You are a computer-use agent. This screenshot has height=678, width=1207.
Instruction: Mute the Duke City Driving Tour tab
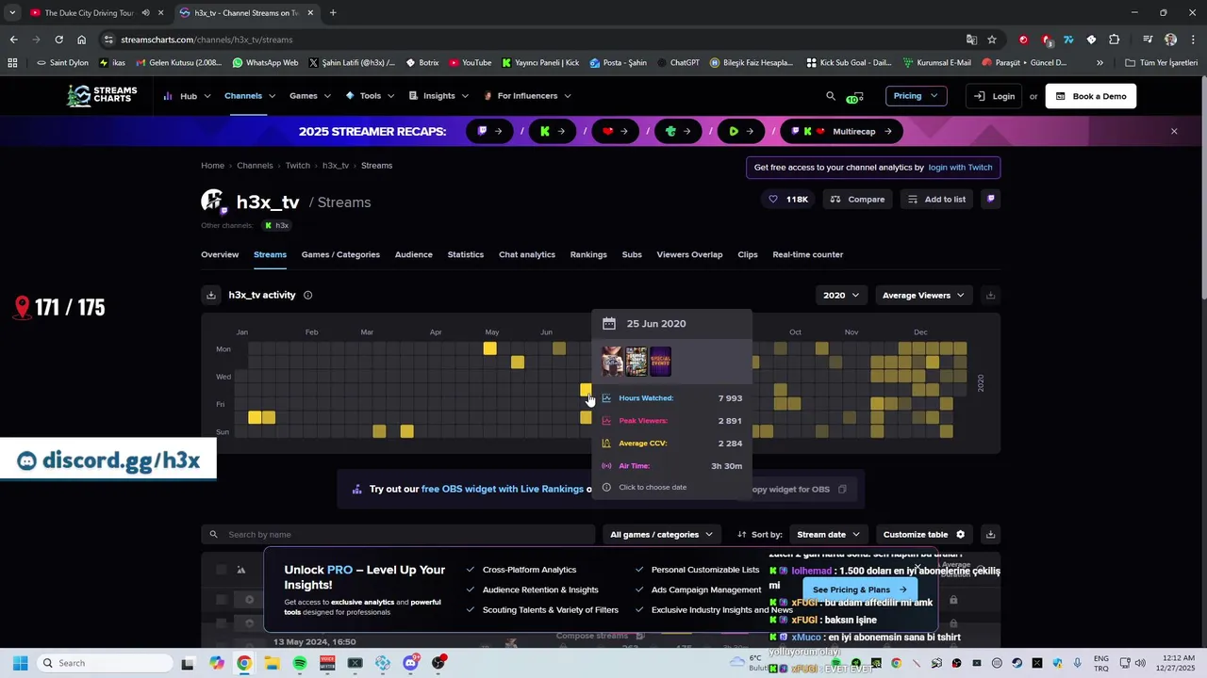145,13
